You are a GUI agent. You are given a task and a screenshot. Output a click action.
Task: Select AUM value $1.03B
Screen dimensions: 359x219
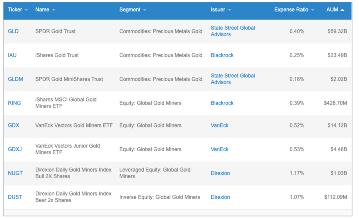pyautogui.click(x=339, y=173)
